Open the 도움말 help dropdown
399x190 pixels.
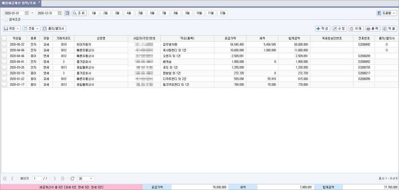click(387, 13)
